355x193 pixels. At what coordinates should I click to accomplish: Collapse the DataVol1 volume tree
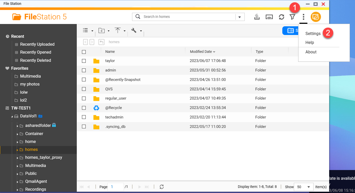[12, 116]
